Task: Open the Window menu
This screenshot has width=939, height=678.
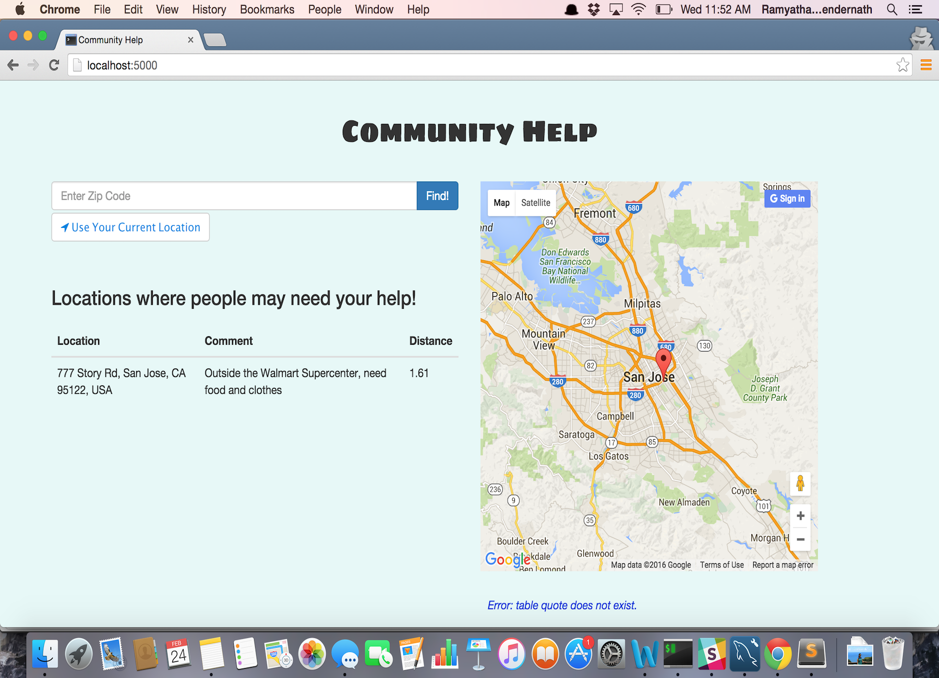Action: (374, 9)
